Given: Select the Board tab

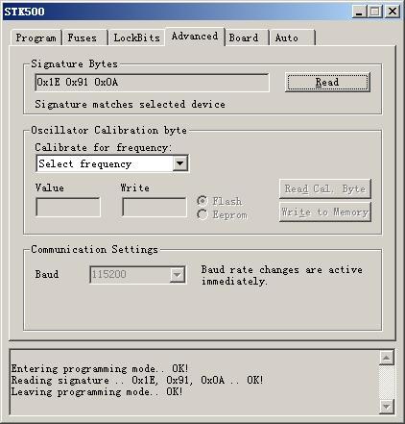Looking at the screenshot, I should click(244, 37).
